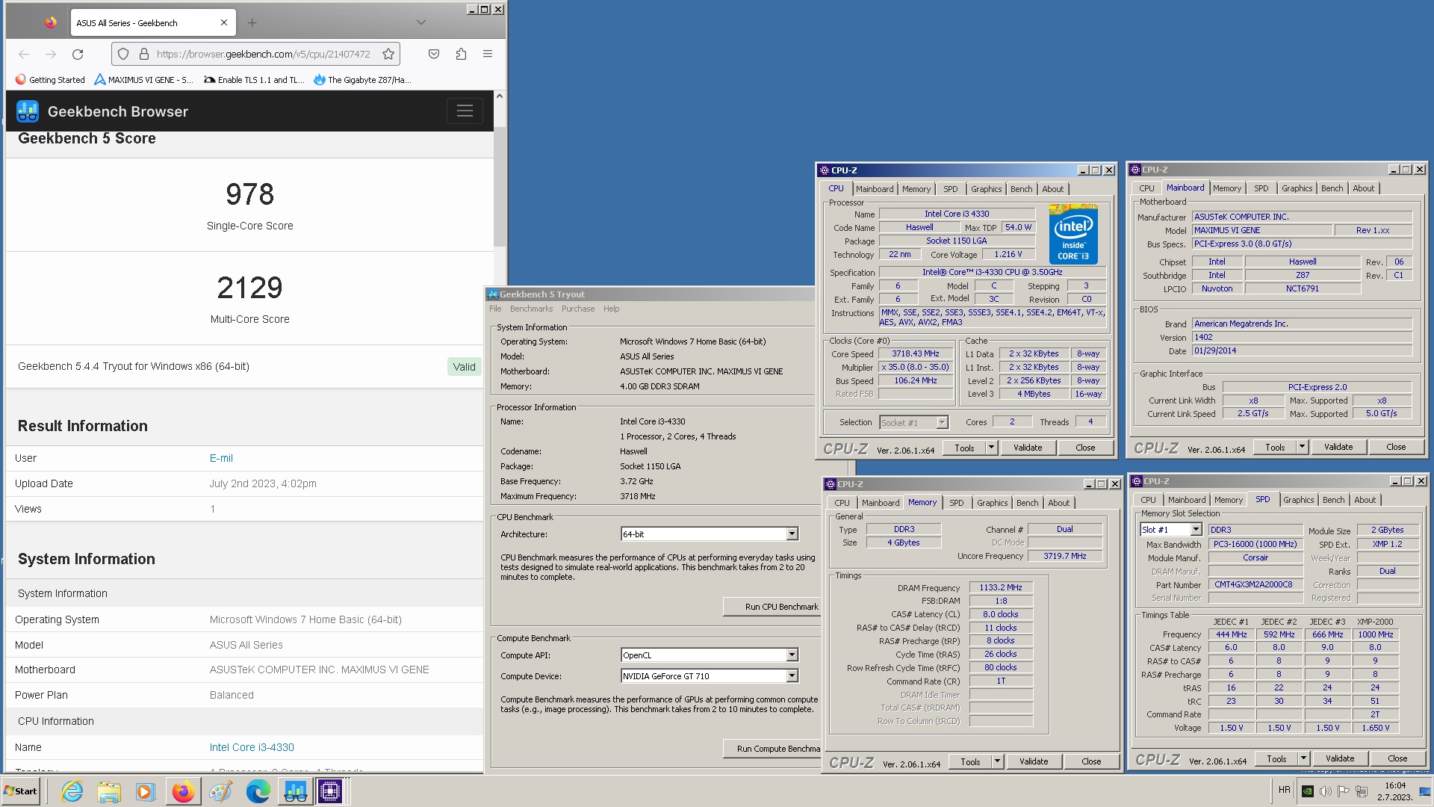Viewport: 1434px width, 807px height.
Task: Click the browser page vertical scrollbar thumb
Action: point(500,187)
